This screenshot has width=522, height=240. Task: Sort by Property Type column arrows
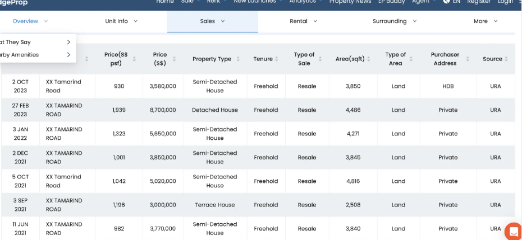[x=238, y=59]
